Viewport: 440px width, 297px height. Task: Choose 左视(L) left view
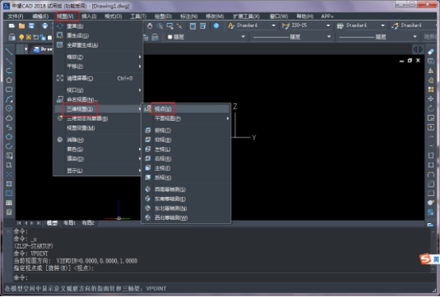186,149
